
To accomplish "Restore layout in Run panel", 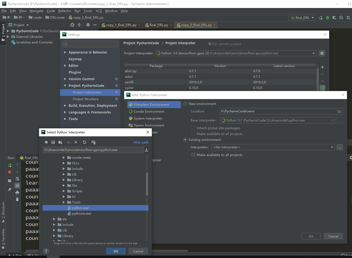I will coord(10,181).
